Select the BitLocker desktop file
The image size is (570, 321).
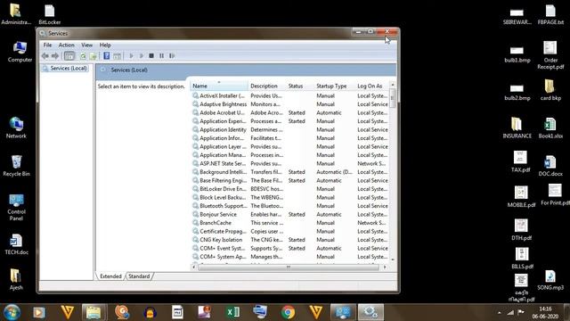50,14
